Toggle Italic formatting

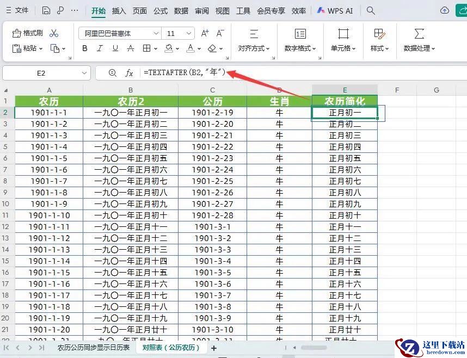point(100,48)
